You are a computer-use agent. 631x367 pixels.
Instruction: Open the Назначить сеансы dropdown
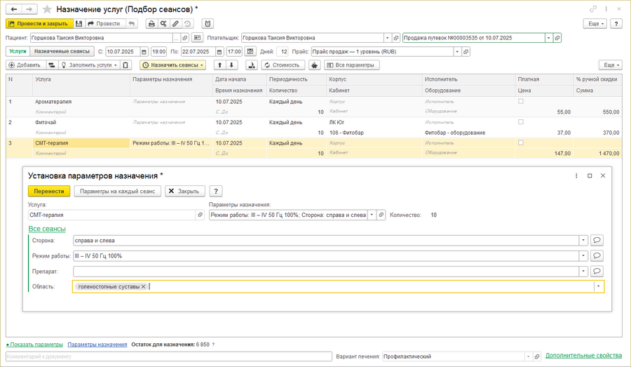(173, 65)
